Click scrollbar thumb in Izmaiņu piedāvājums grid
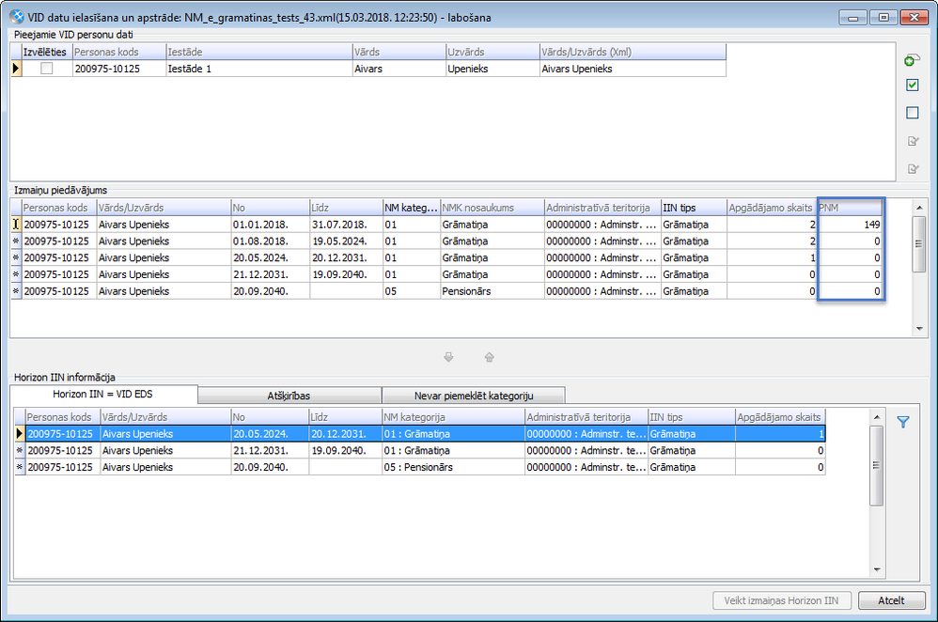Screen dimensions: 938x622 coord(919,243)
